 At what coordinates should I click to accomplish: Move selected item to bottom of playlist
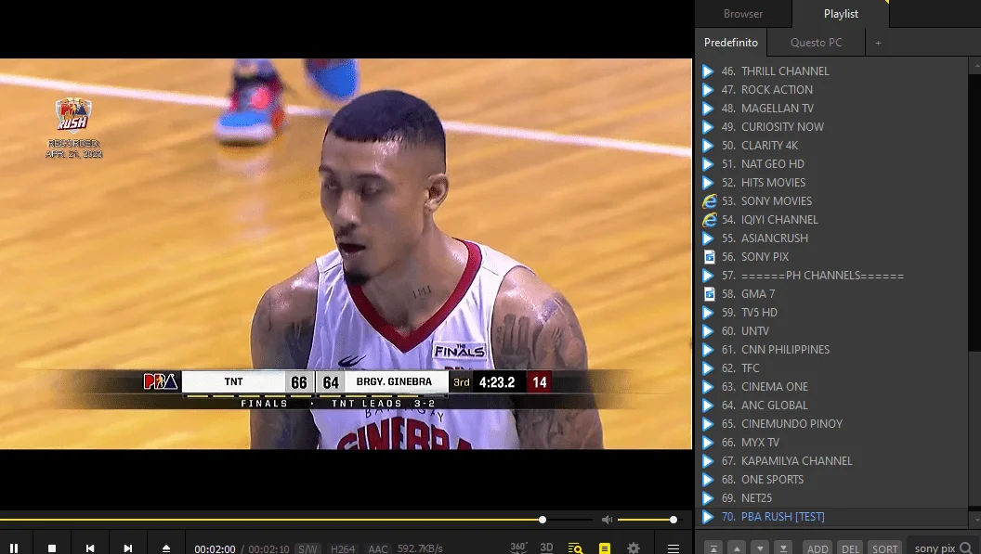click(783, 548)
